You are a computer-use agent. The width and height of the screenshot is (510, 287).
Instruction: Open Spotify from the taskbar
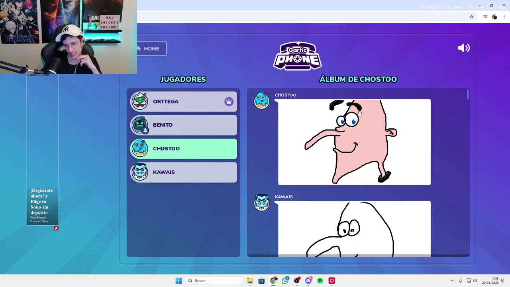(320, 281)
